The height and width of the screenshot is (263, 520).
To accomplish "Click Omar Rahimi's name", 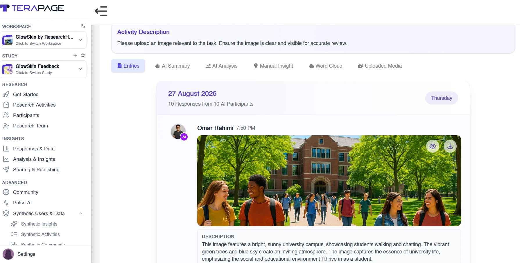I will click(215, 128).
